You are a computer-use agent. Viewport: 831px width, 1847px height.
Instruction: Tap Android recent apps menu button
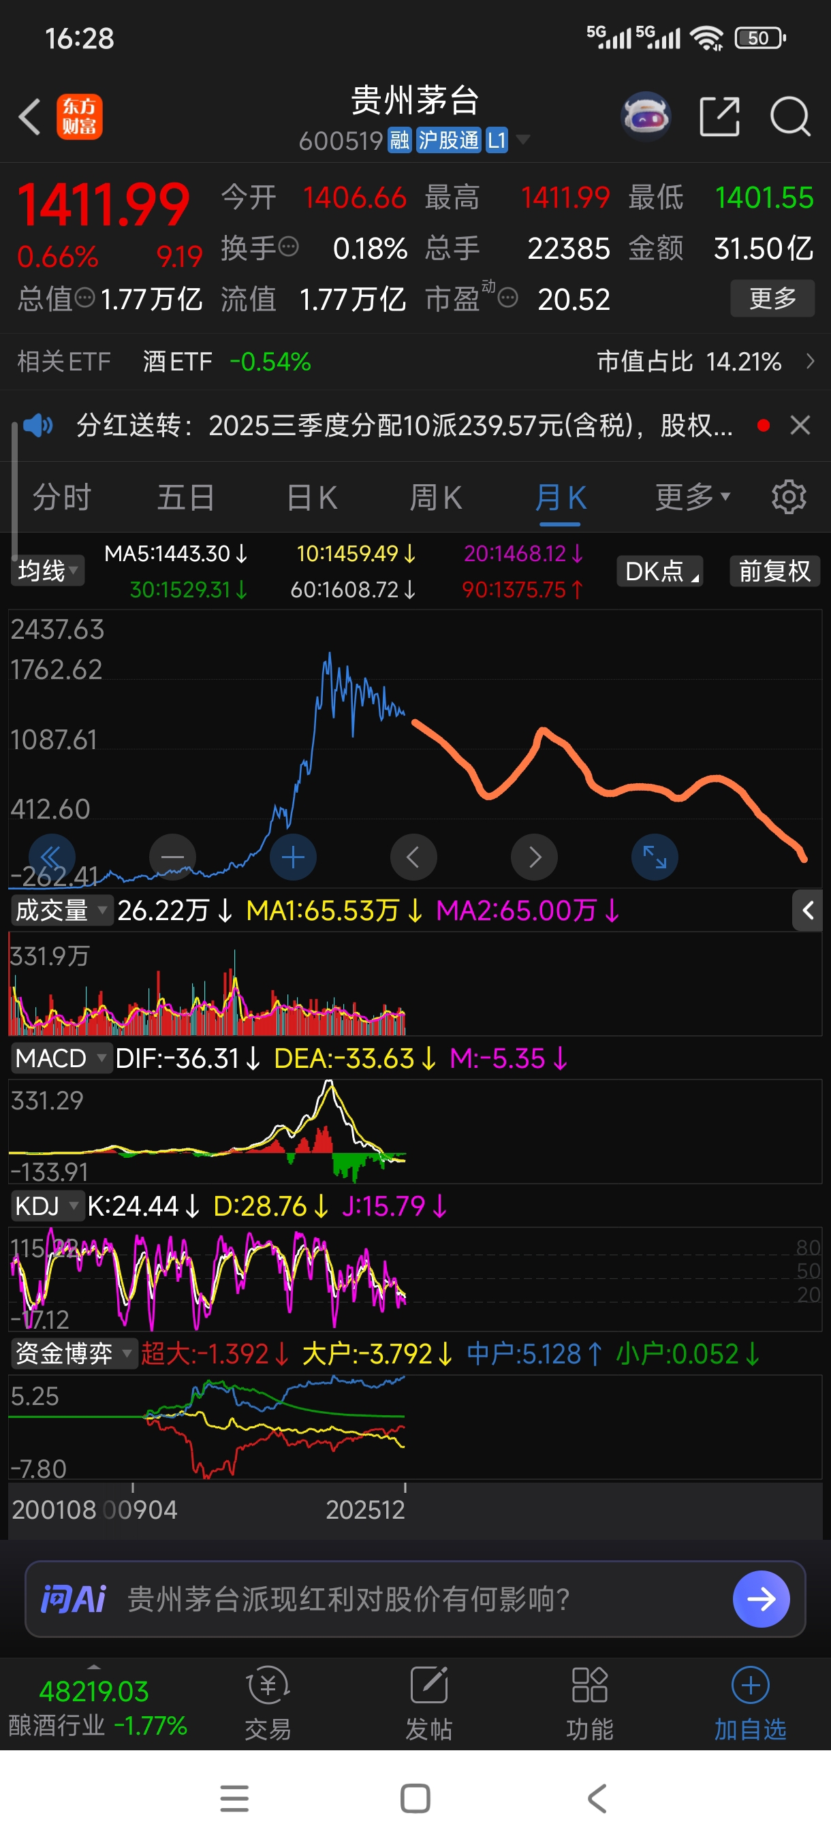point(234,1798)
